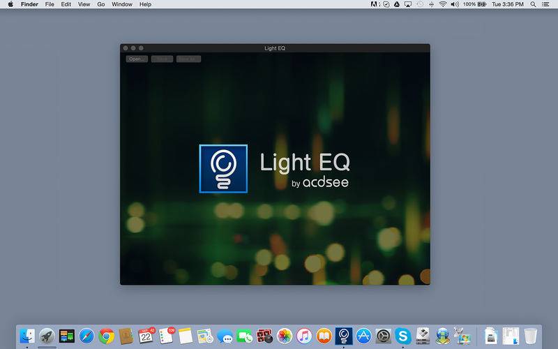The height and width of the screenshot is (349, 558).
Task: Open Photo Booth icon in the Dock
Action: (264, 336)
